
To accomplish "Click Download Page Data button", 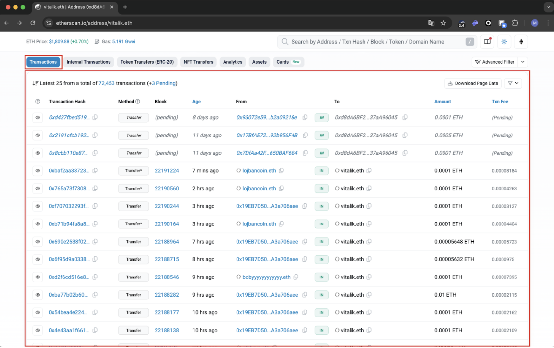I will pyautogui.click(x=473, y=83).
